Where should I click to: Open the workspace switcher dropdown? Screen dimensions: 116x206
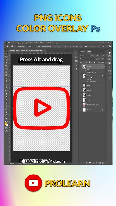(x=105, y=47)
